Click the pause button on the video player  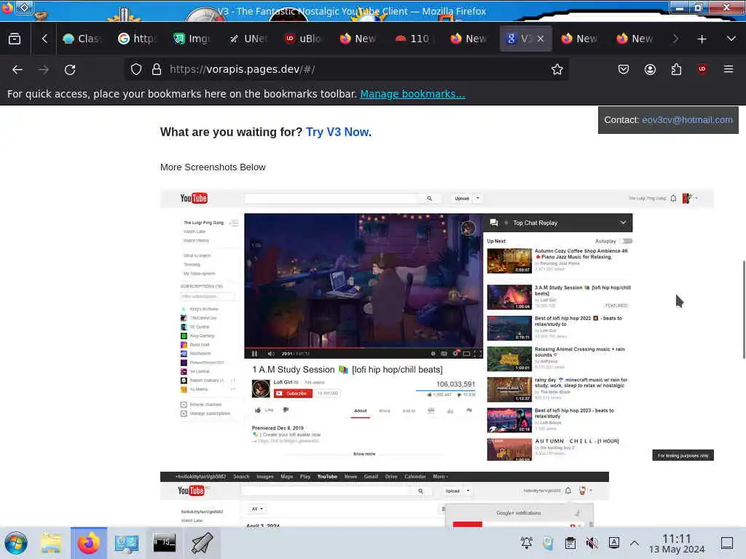pos(254,354)
